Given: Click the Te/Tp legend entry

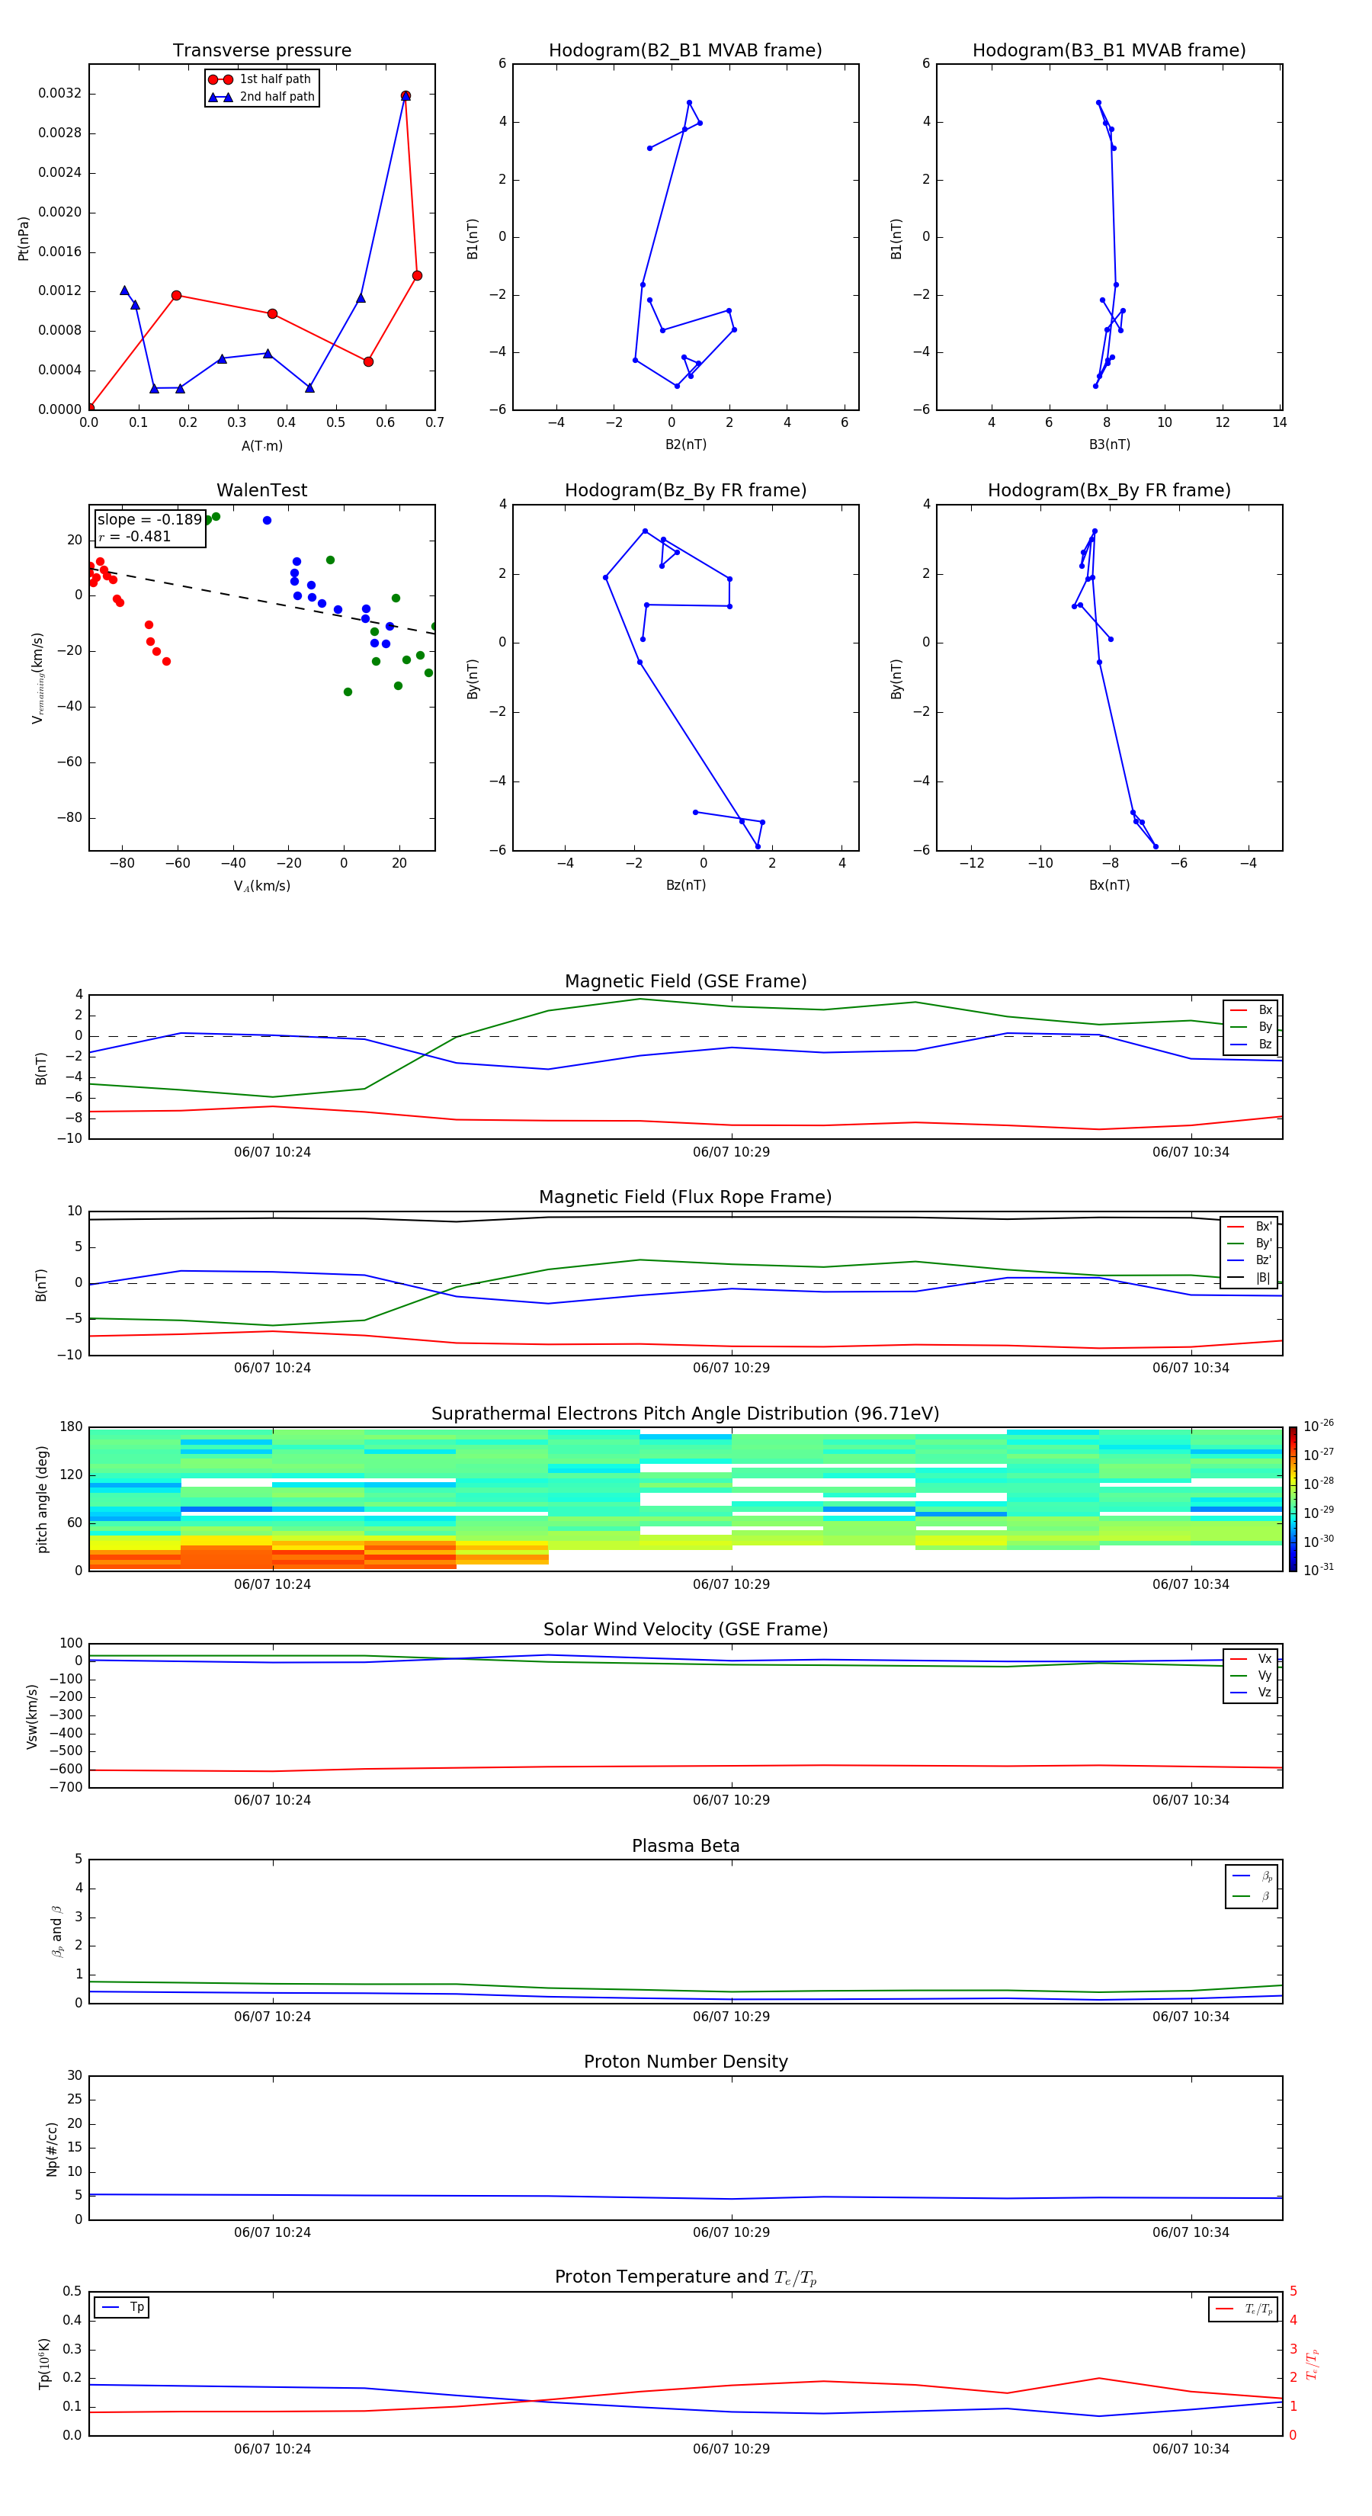Looking at the screenshot, I should [1244, 2309].
